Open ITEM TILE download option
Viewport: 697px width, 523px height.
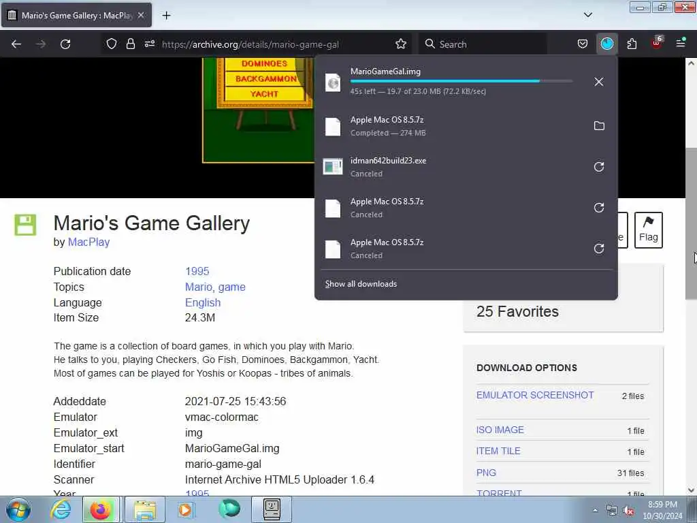pos(498,451)
